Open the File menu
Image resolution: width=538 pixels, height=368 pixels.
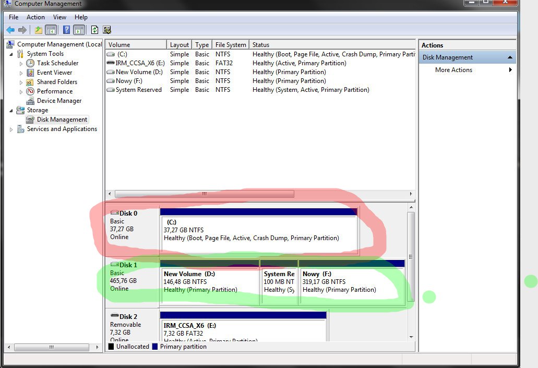click(x=14, y=17)
